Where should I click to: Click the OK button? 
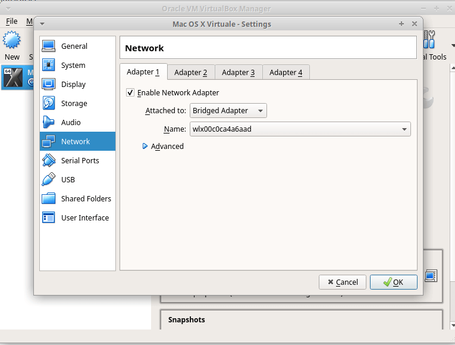(x=394, y=282)
